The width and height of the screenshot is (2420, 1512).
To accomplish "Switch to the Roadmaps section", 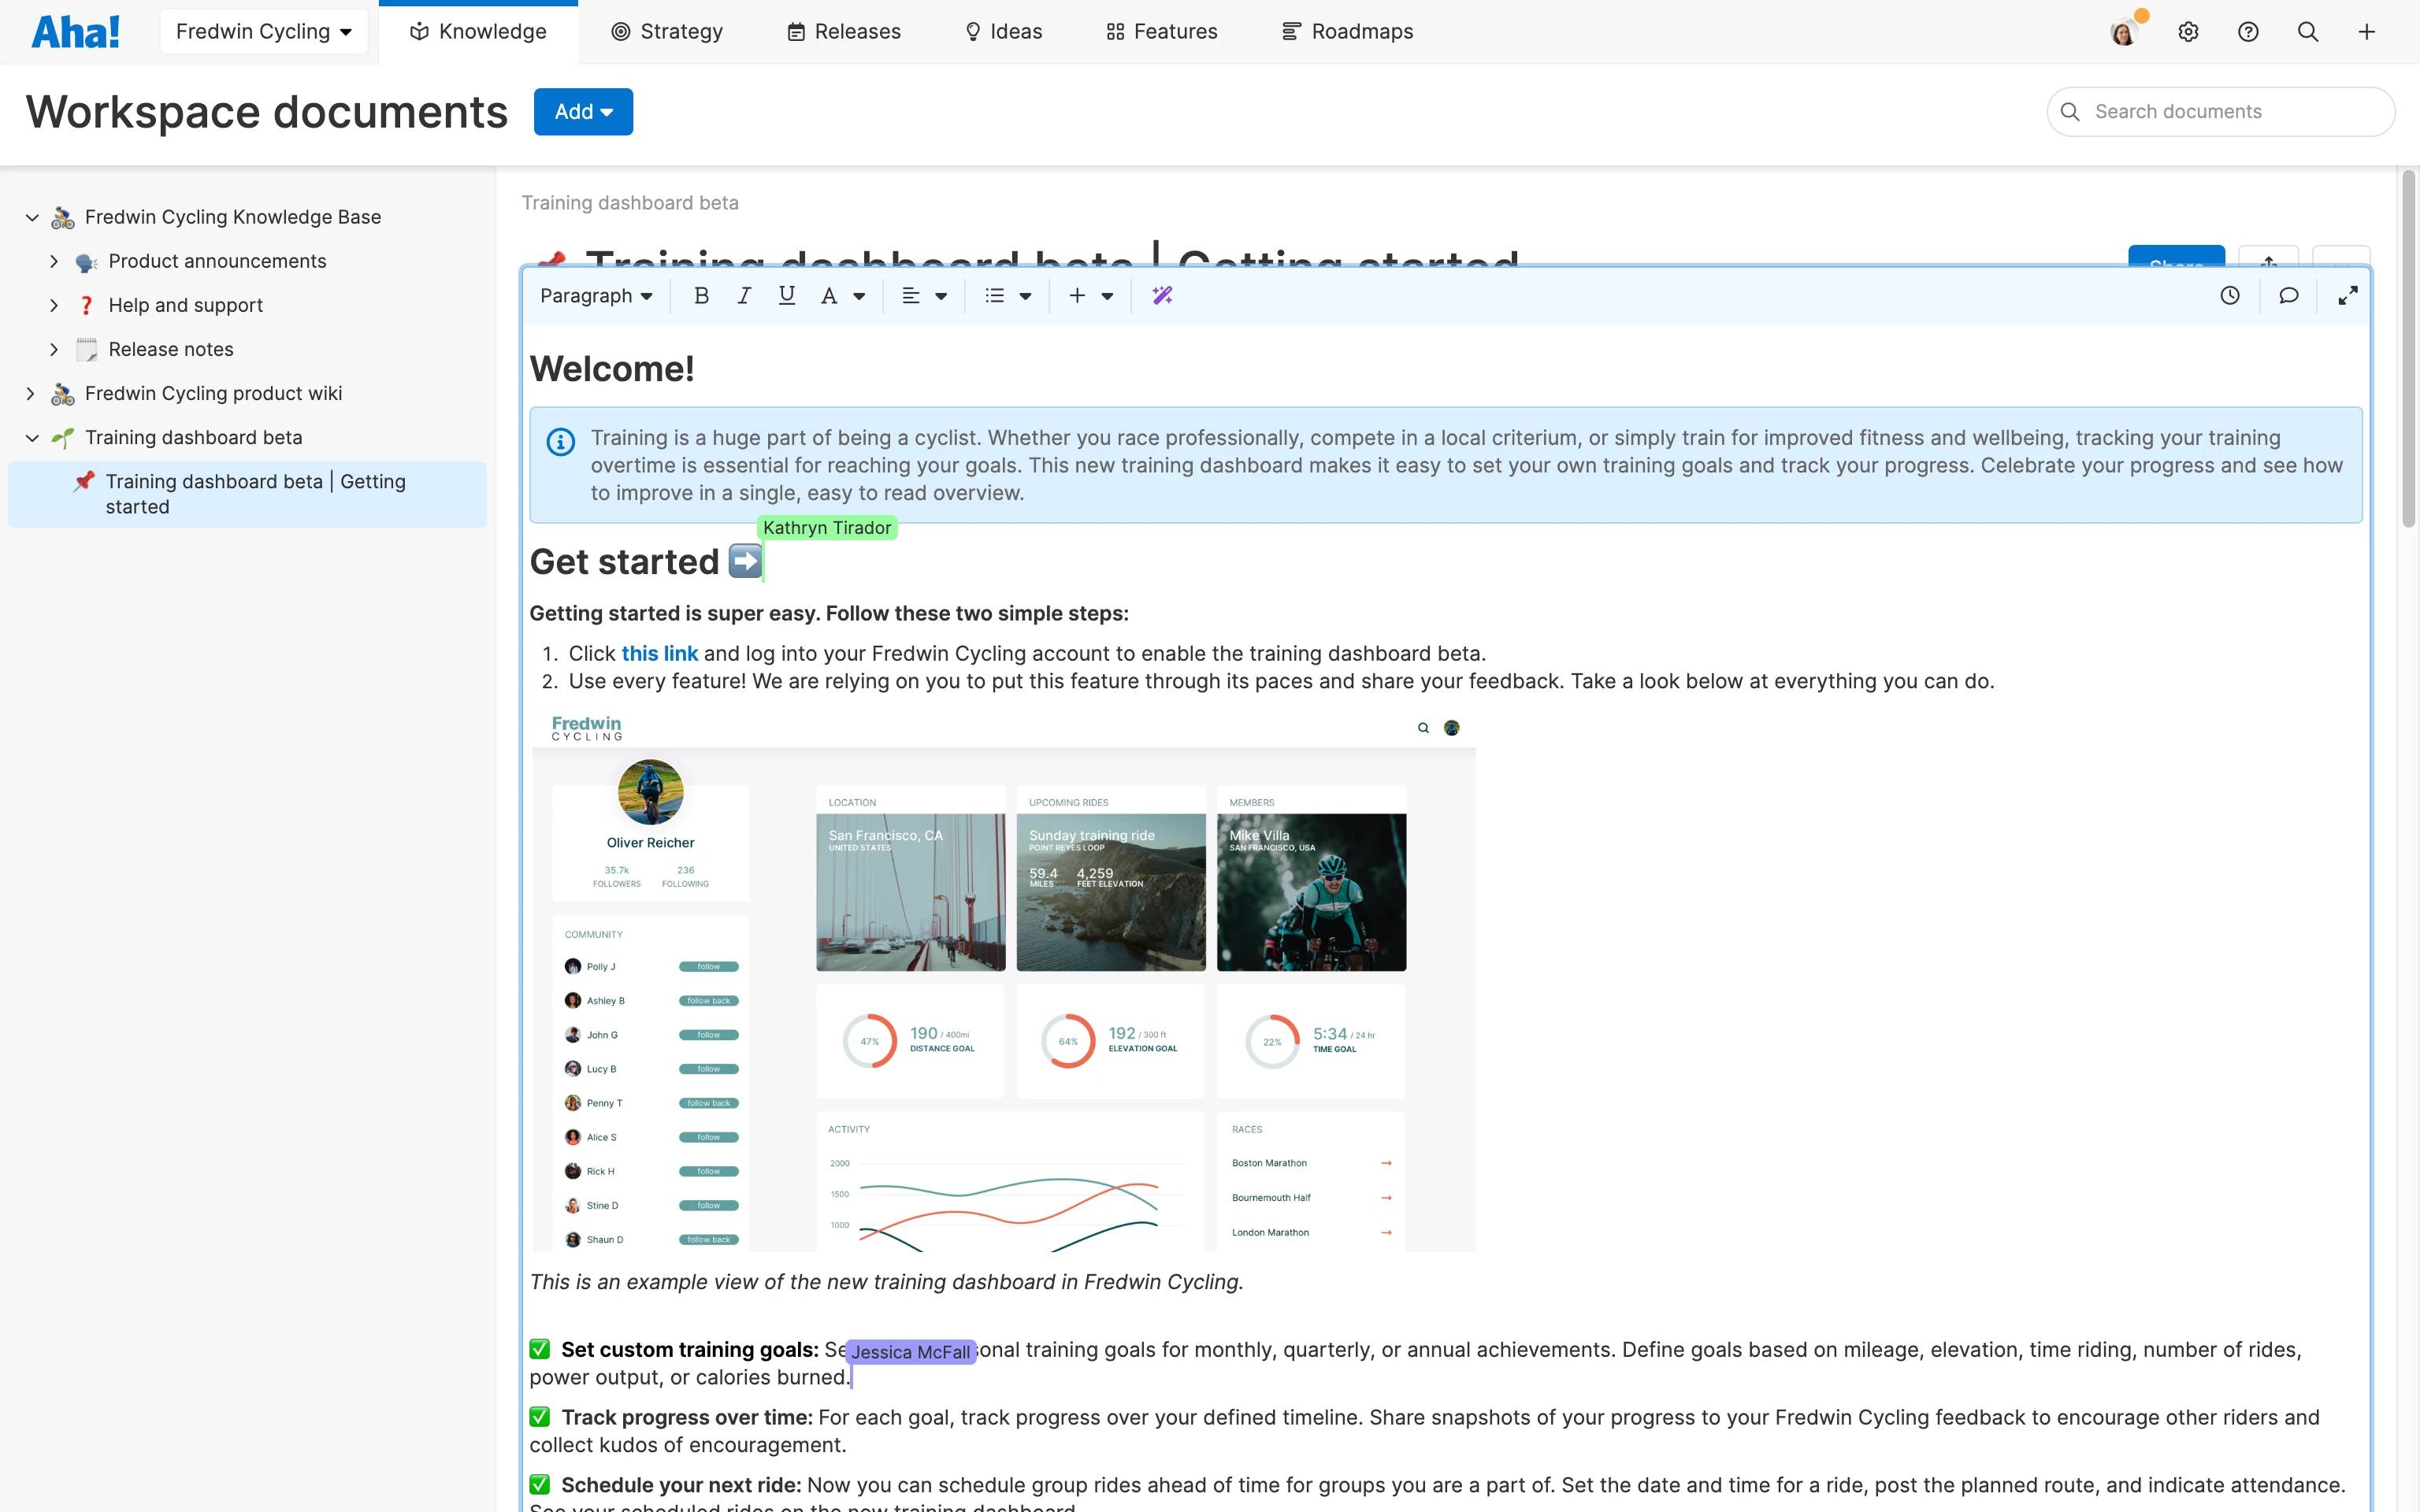I will (x=1346, y=31).
